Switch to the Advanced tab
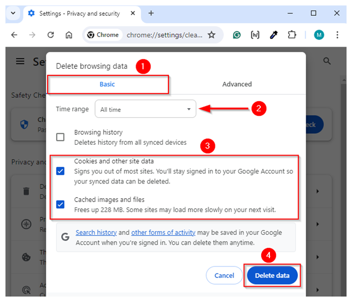This screenshot has height=302, width=352. click(x=237, y=84)
